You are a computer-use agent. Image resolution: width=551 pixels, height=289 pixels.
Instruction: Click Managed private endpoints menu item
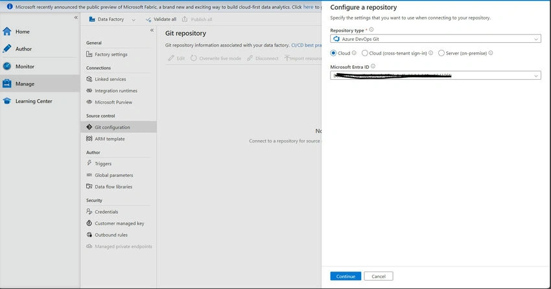(119, 246)
